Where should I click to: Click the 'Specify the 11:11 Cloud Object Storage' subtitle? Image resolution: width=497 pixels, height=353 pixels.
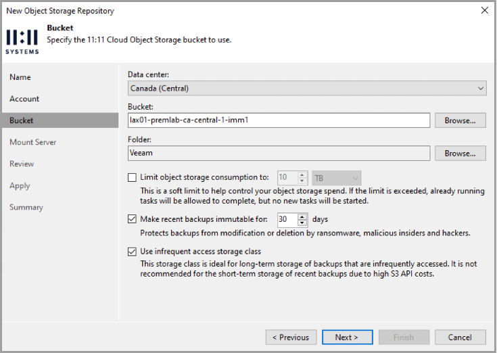tap(139, 40)
